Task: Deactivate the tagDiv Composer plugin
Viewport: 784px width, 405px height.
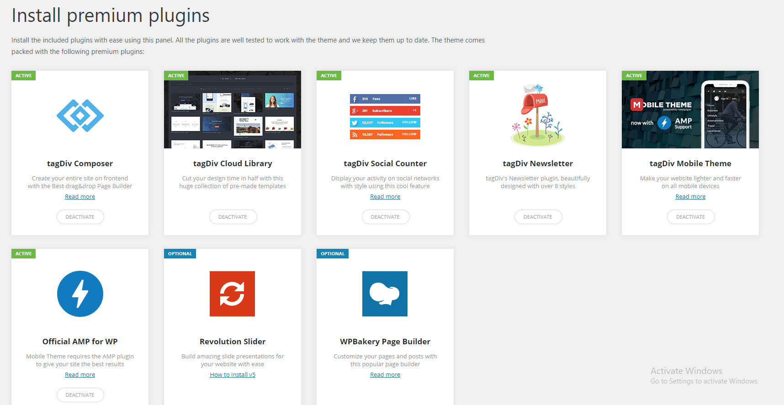Action: pos(80,217)
